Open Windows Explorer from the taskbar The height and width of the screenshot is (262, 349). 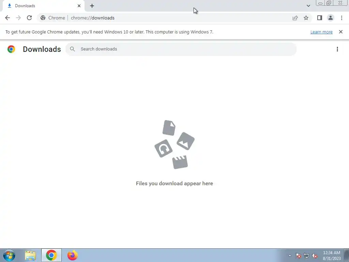tap(30, 256)
